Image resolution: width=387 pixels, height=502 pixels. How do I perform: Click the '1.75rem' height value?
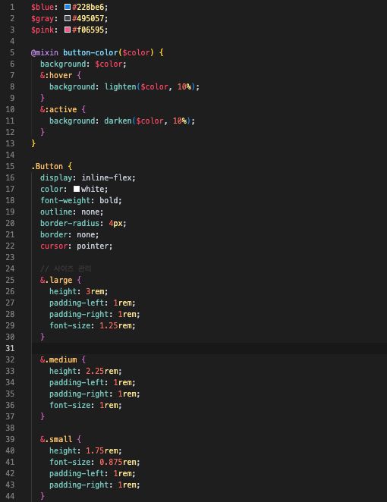click(102, 450)
